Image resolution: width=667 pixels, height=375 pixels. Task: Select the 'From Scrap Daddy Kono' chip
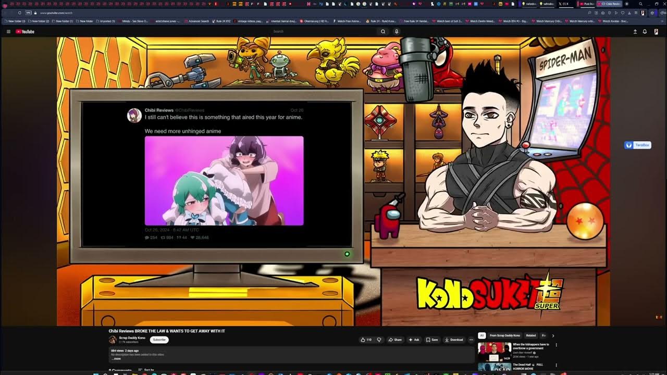click(x=504, y=336)
